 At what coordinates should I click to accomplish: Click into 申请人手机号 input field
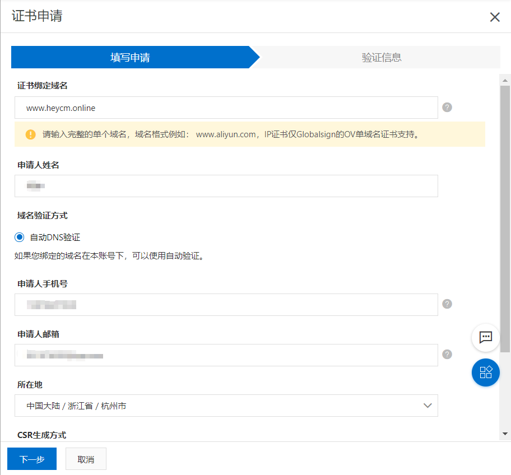click(x=226, y=305)
